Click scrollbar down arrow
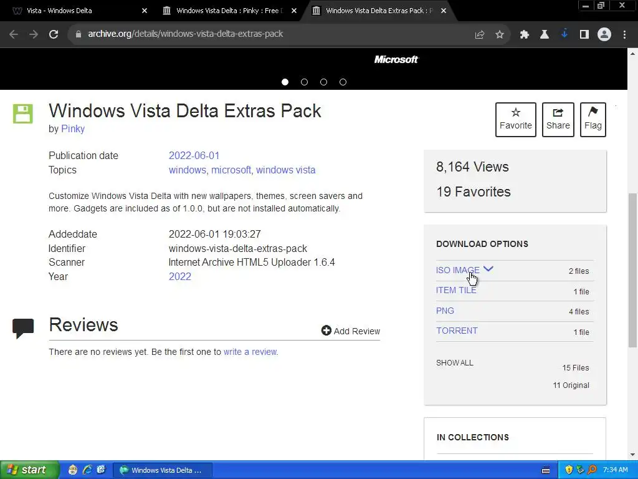The width and height of the screenshot is (638, 479). (633, 455)
